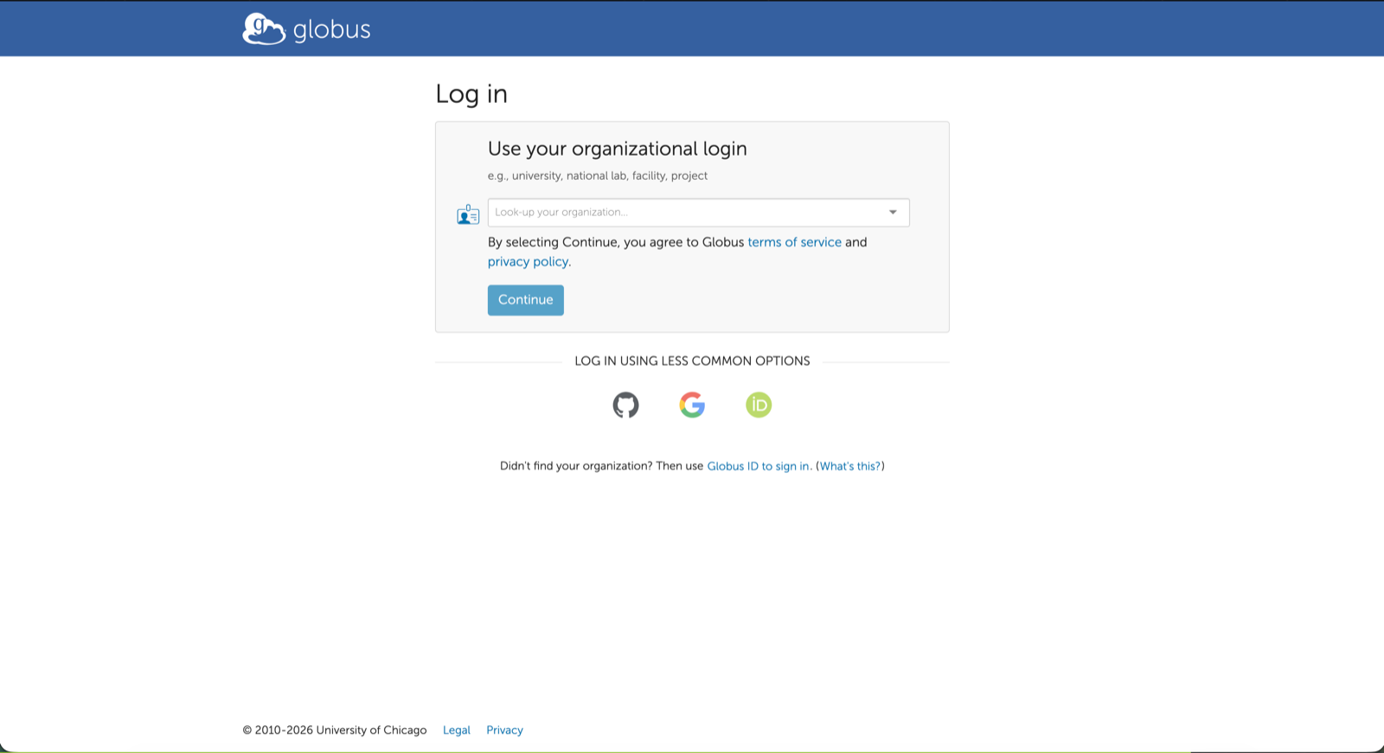Image resolution: width=1384 pixels, height=753 pixels.
Task: Open the Legal footer link
Action: (x=457, y=731)
